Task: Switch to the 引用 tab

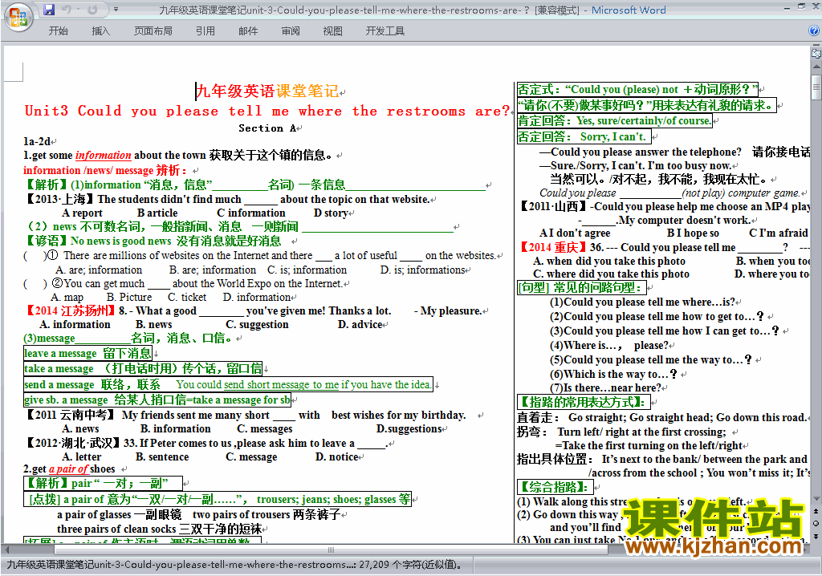Action: pyautogui.click(x=205, y=31)
